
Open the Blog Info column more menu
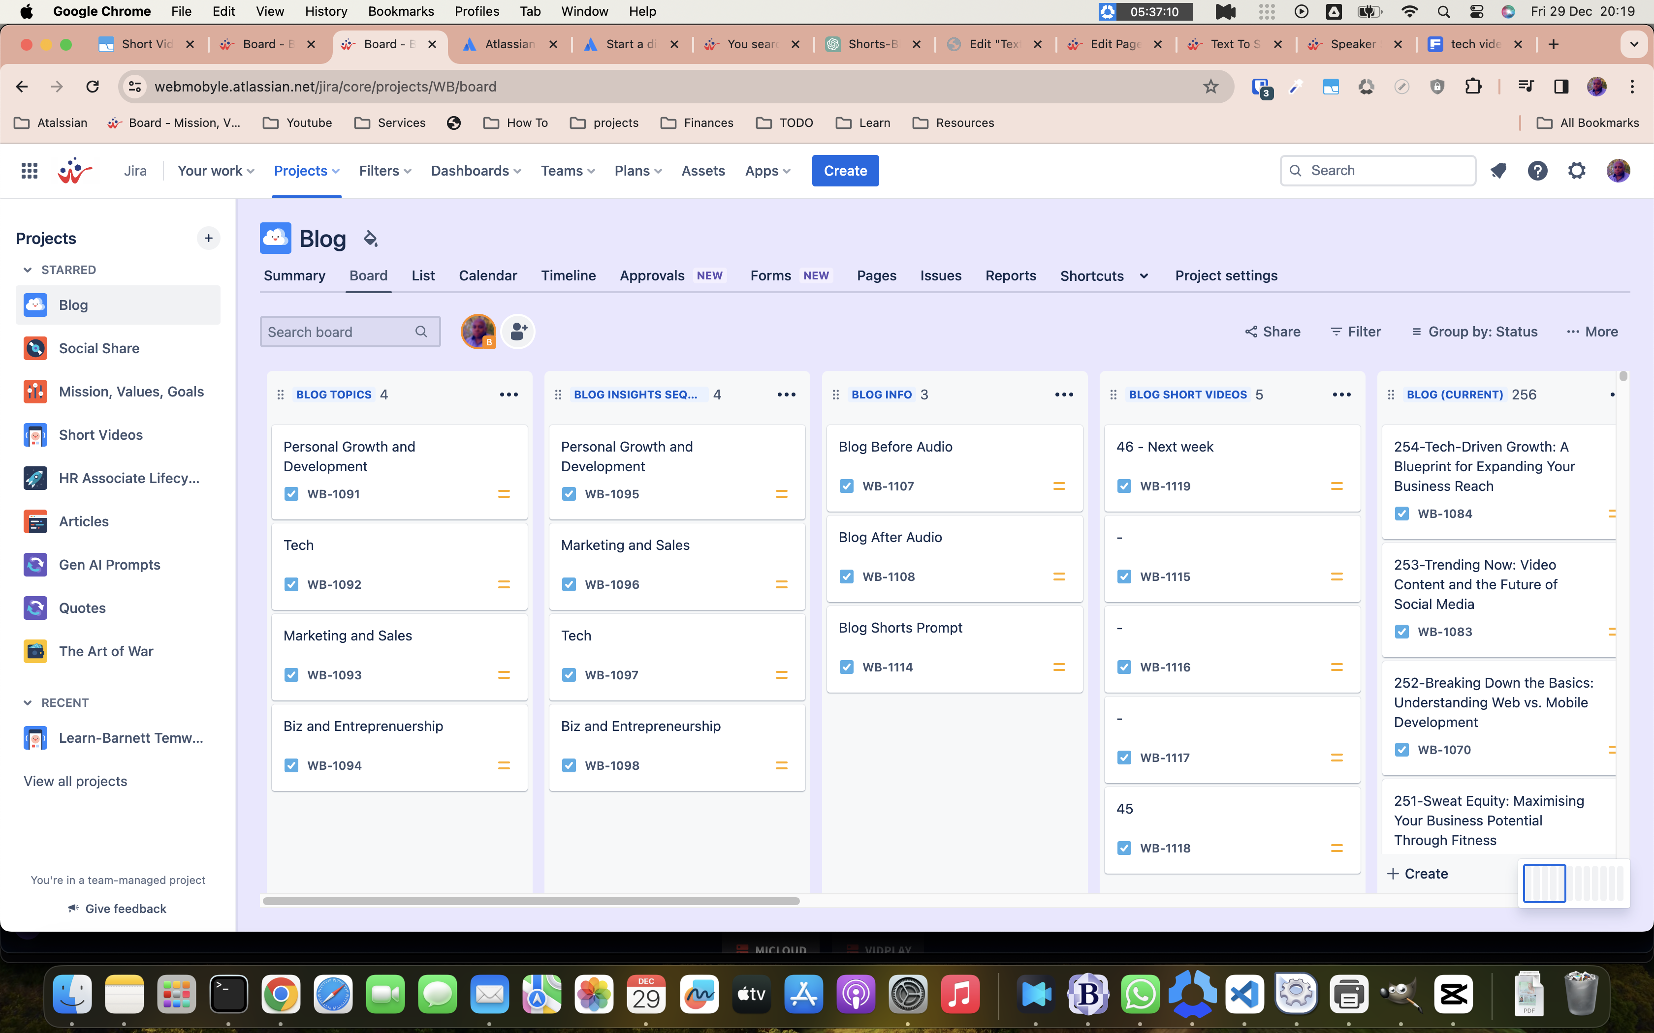pos(1063,394)
